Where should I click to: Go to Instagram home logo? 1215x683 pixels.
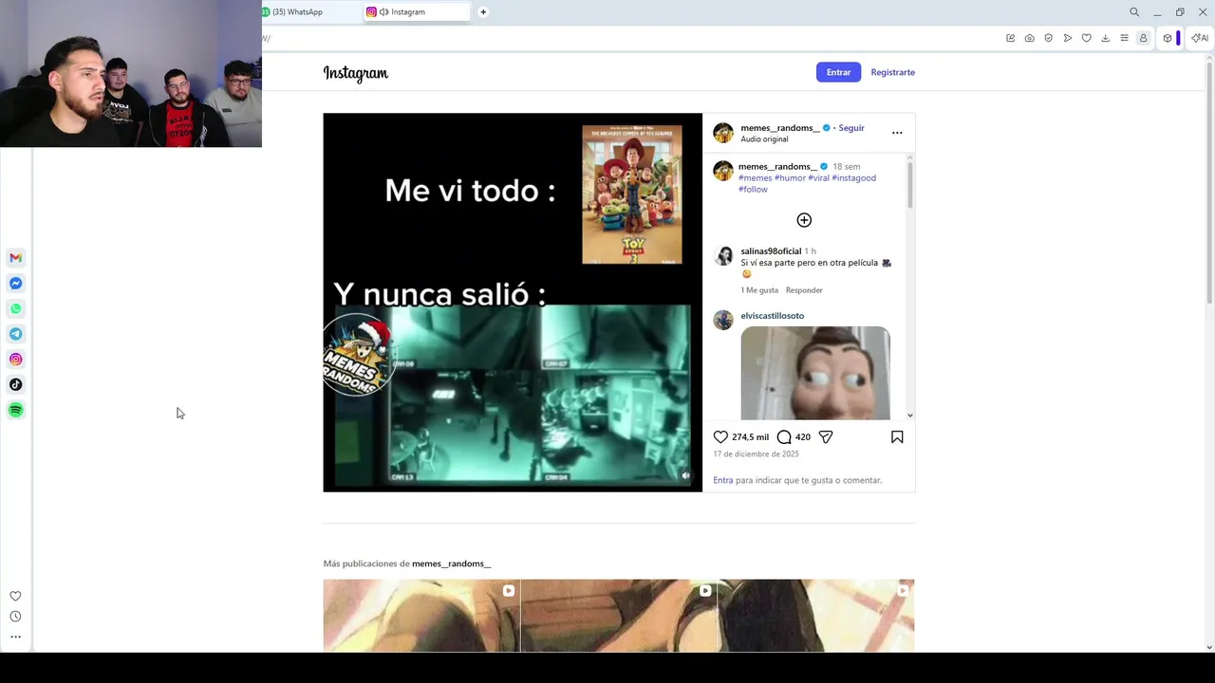[356, 73]
